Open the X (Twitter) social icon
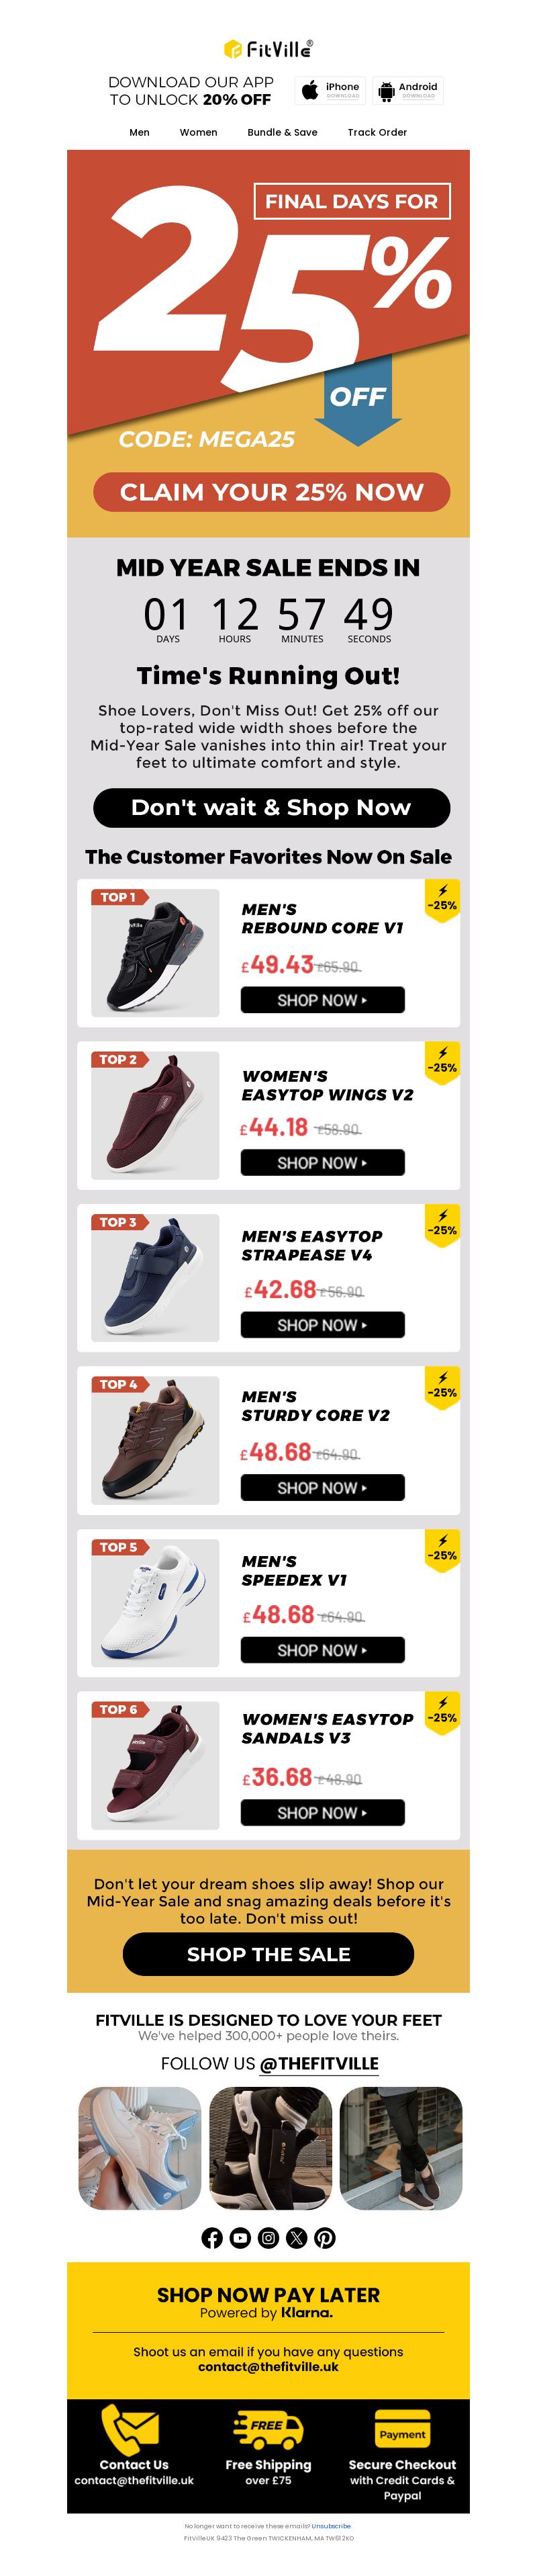Viewport: 537px width, 2576px height. click(x=297, y=2238)
